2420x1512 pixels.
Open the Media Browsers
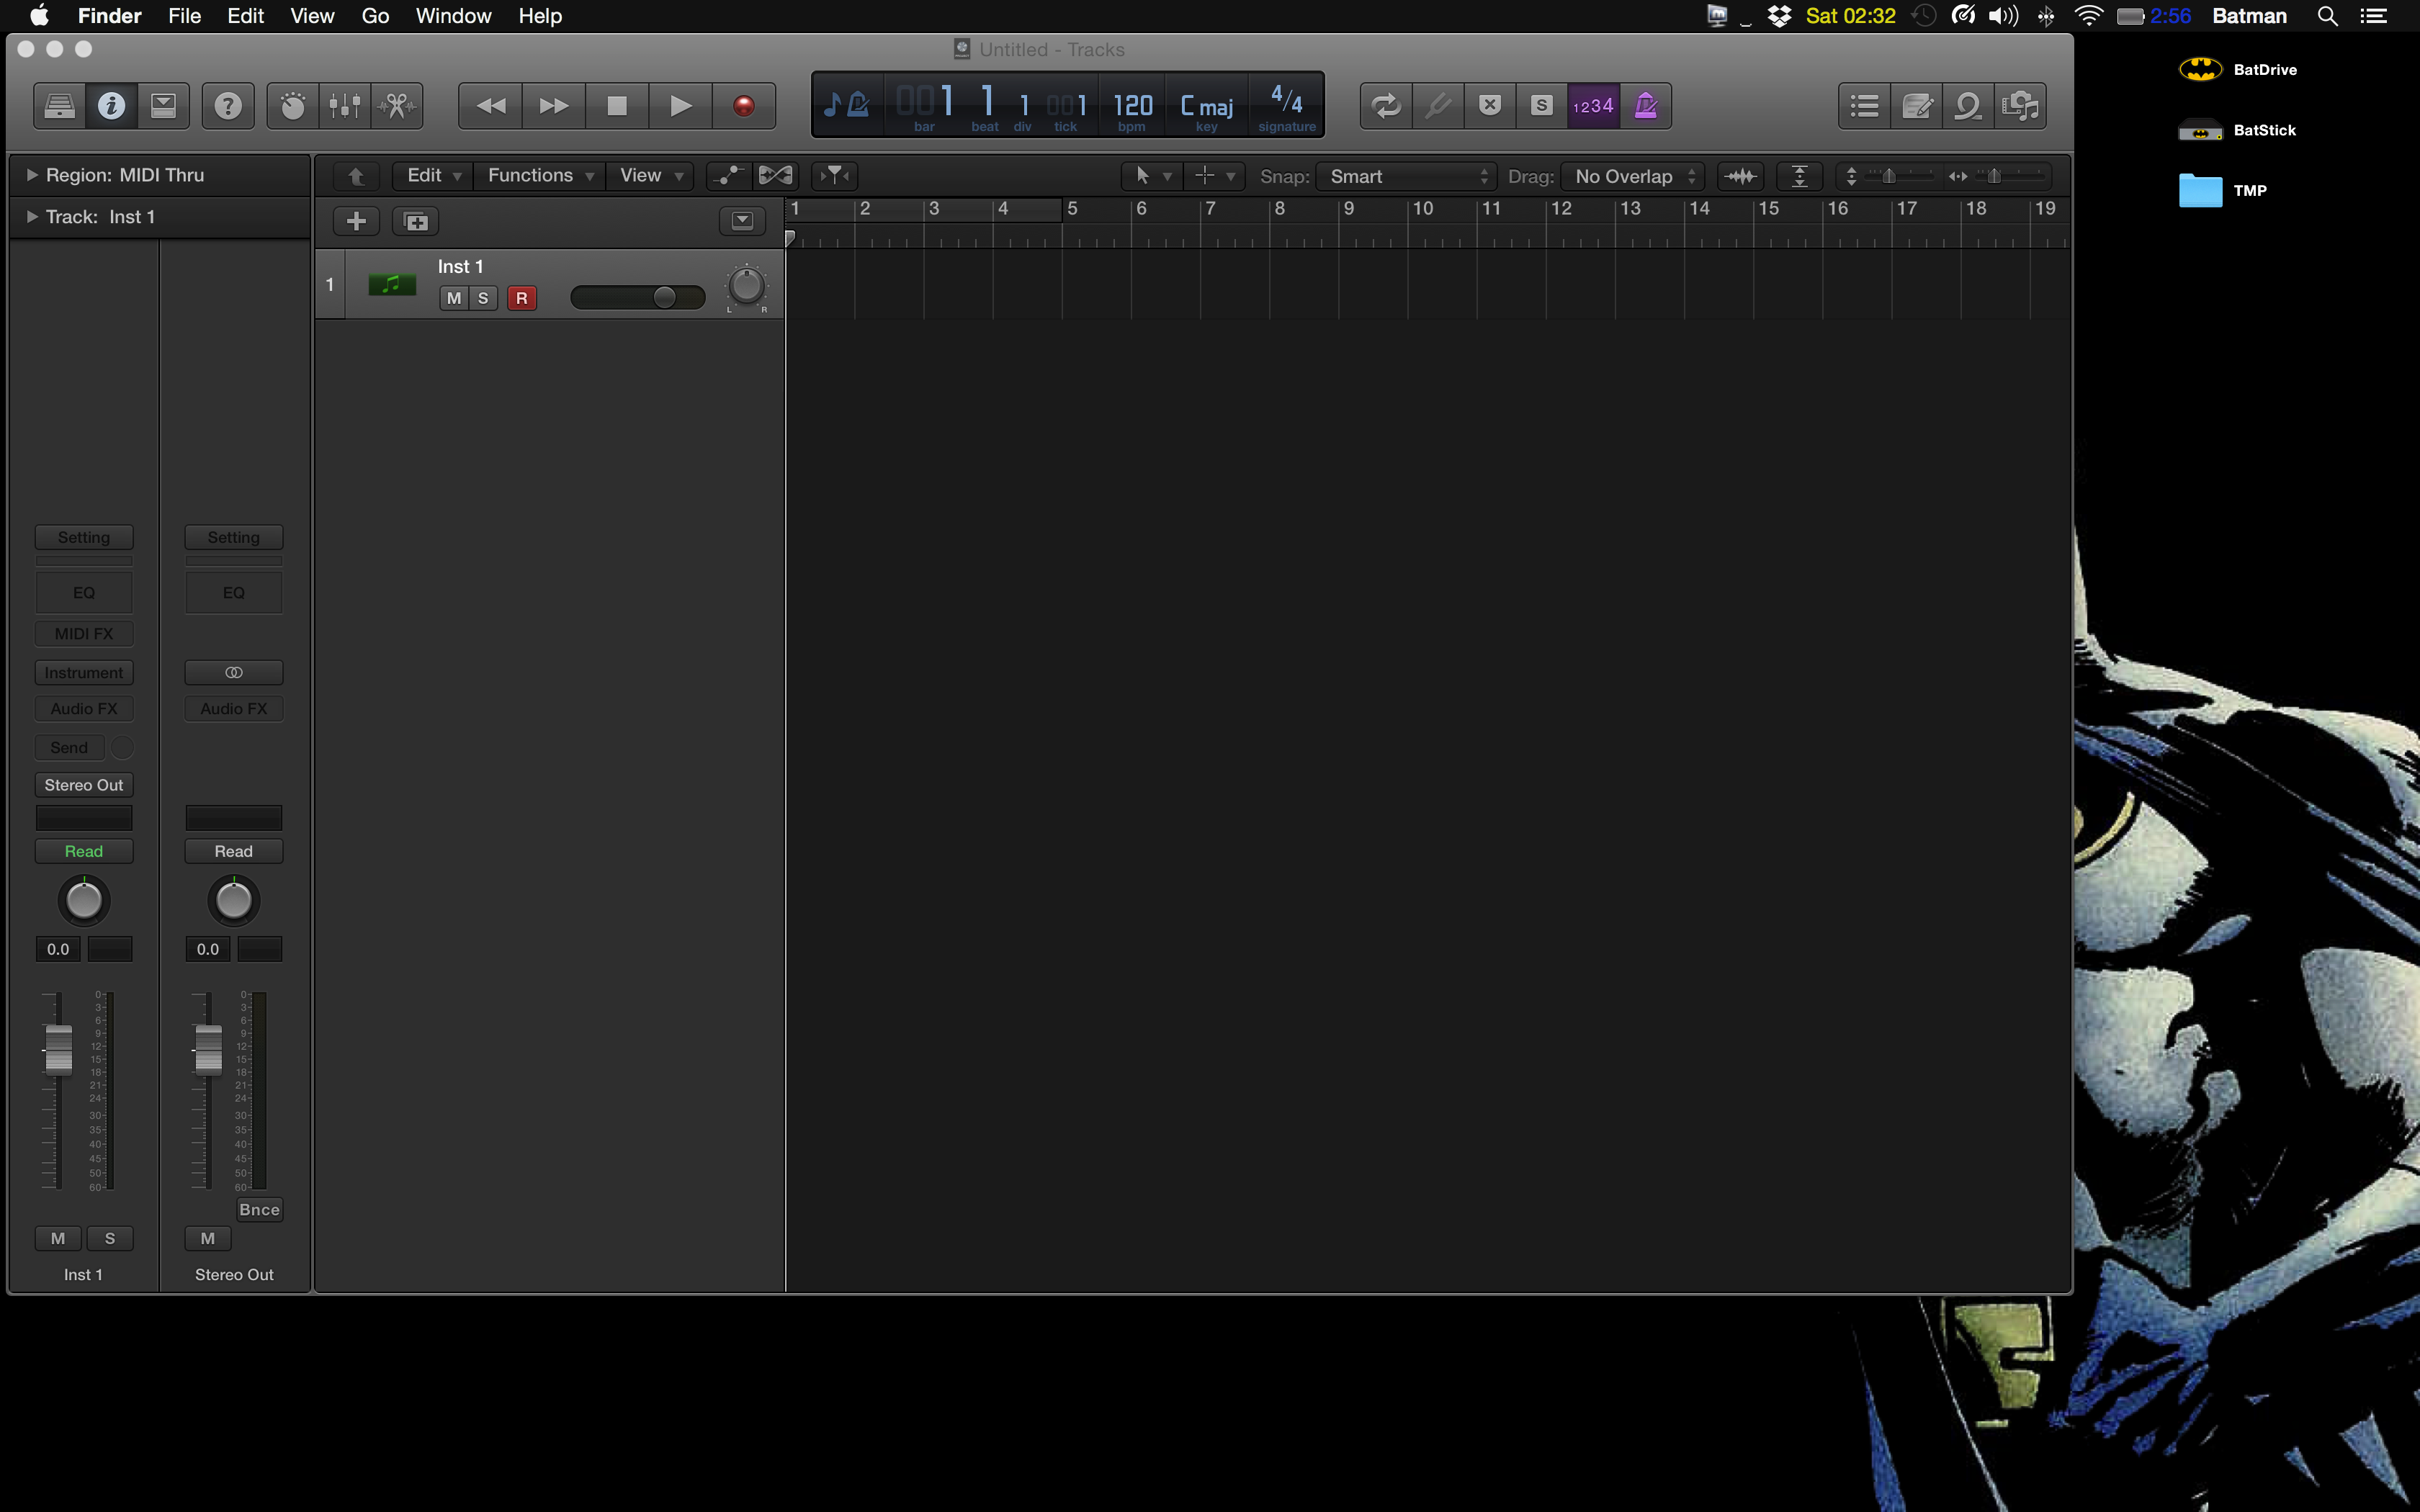point(2021,106)
